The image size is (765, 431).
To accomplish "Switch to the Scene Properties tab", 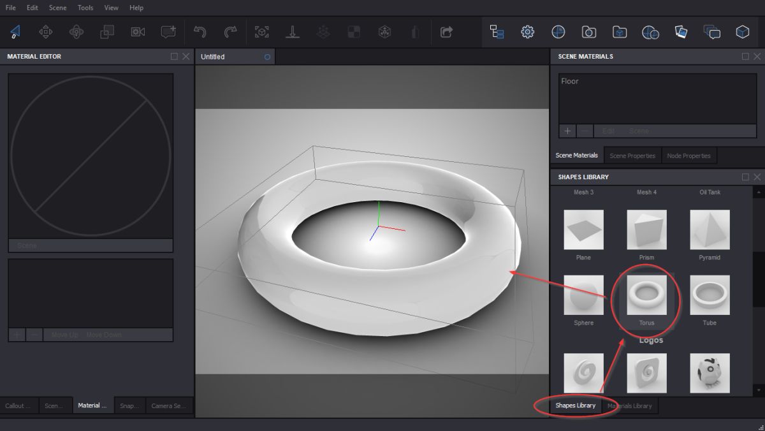I will (632, 156).
